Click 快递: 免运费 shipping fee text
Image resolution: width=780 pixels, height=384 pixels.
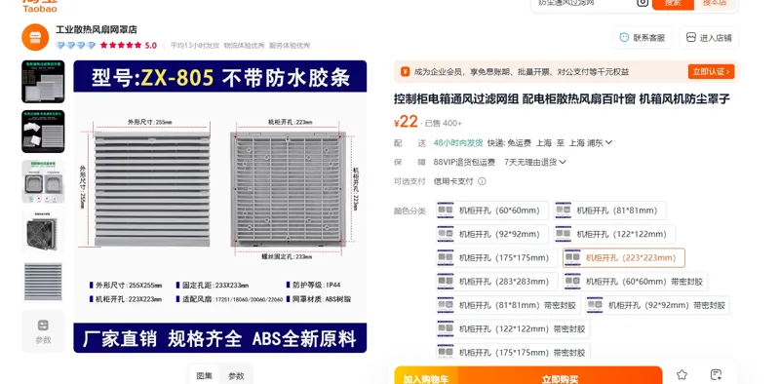(509, 142)
